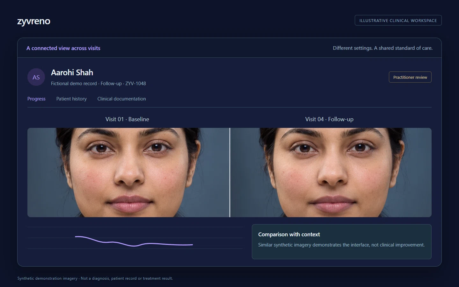Click the heading 'A connected view across visits'

63,48
